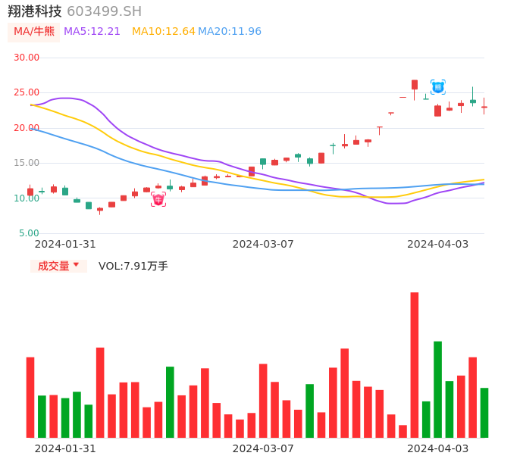Click the 30.00 price axis label
This screenshot has width=520, height=459.
(27, 58)
